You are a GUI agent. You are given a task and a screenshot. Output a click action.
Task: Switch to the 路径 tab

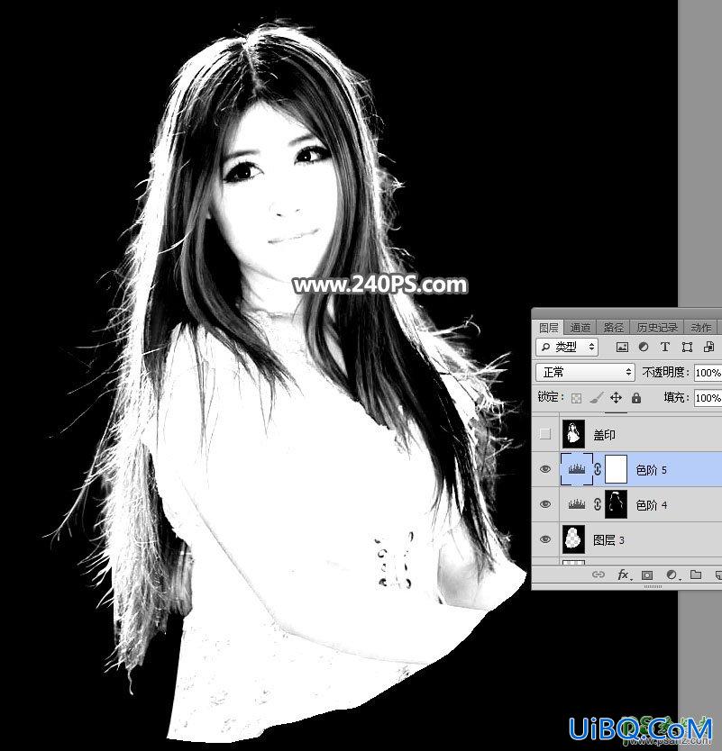tap(613, 328)
